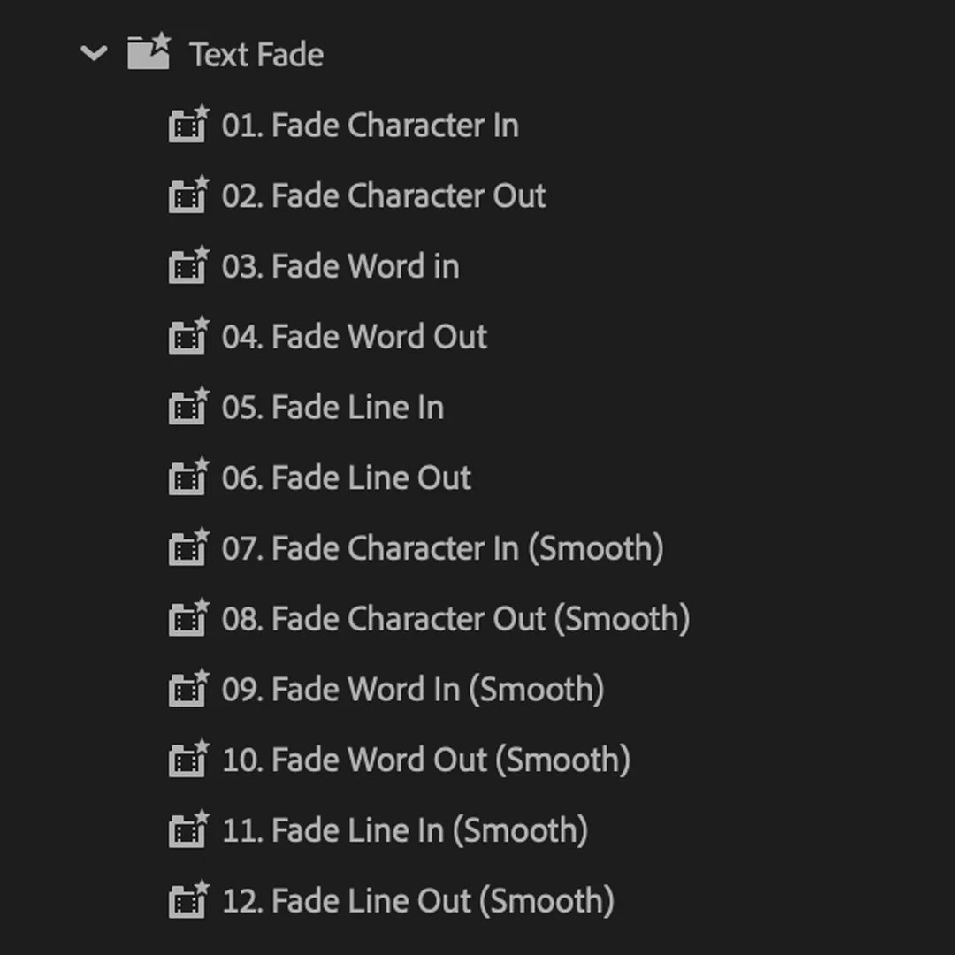The width and height of the screenshot is (955, 955).
Task: Collapse the Text Fade folder chevron
Action: pyautogui.click(x=94, y=54)
